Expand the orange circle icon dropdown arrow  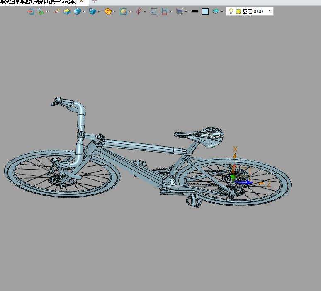coord(114,12)
